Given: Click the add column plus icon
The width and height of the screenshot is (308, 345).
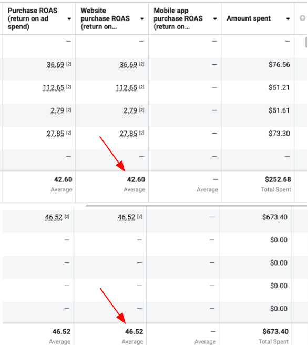Looking at the screenshot, I should (x=302, y=18).
